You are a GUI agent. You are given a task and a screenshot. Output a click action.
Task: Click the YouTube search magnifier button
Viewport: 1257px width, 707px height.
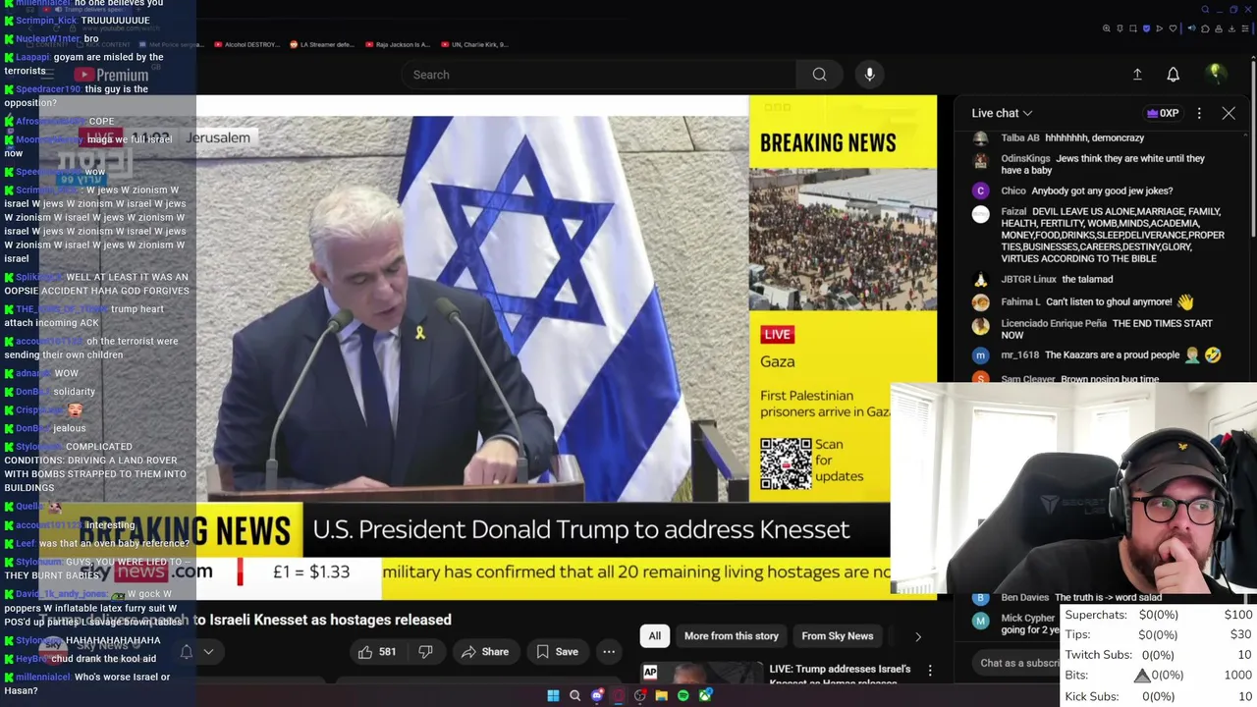coord(819,75)
